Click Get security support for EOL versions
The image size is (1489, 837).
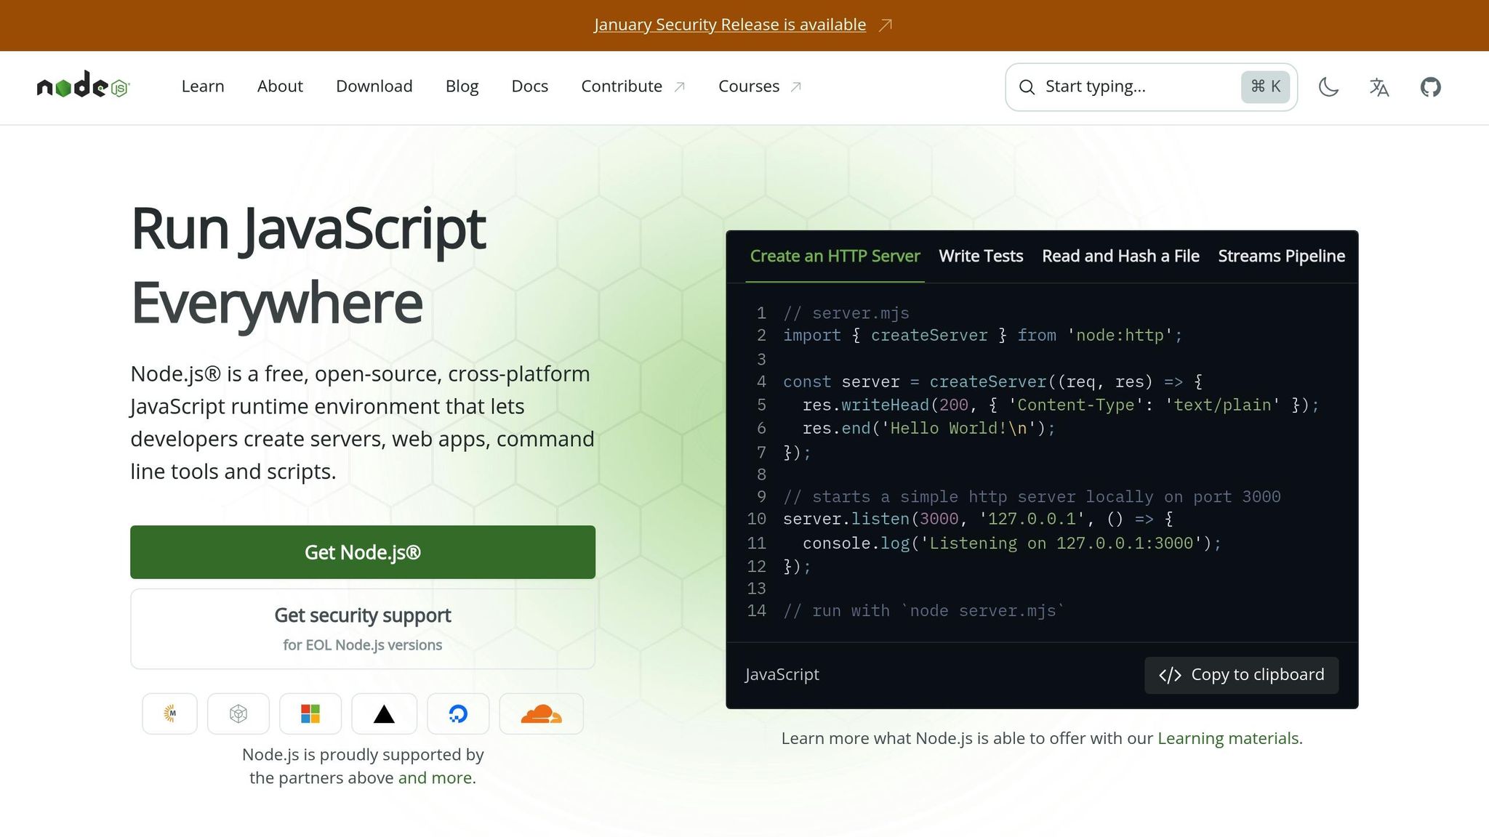pyautogui.click(x=362, y=628)
